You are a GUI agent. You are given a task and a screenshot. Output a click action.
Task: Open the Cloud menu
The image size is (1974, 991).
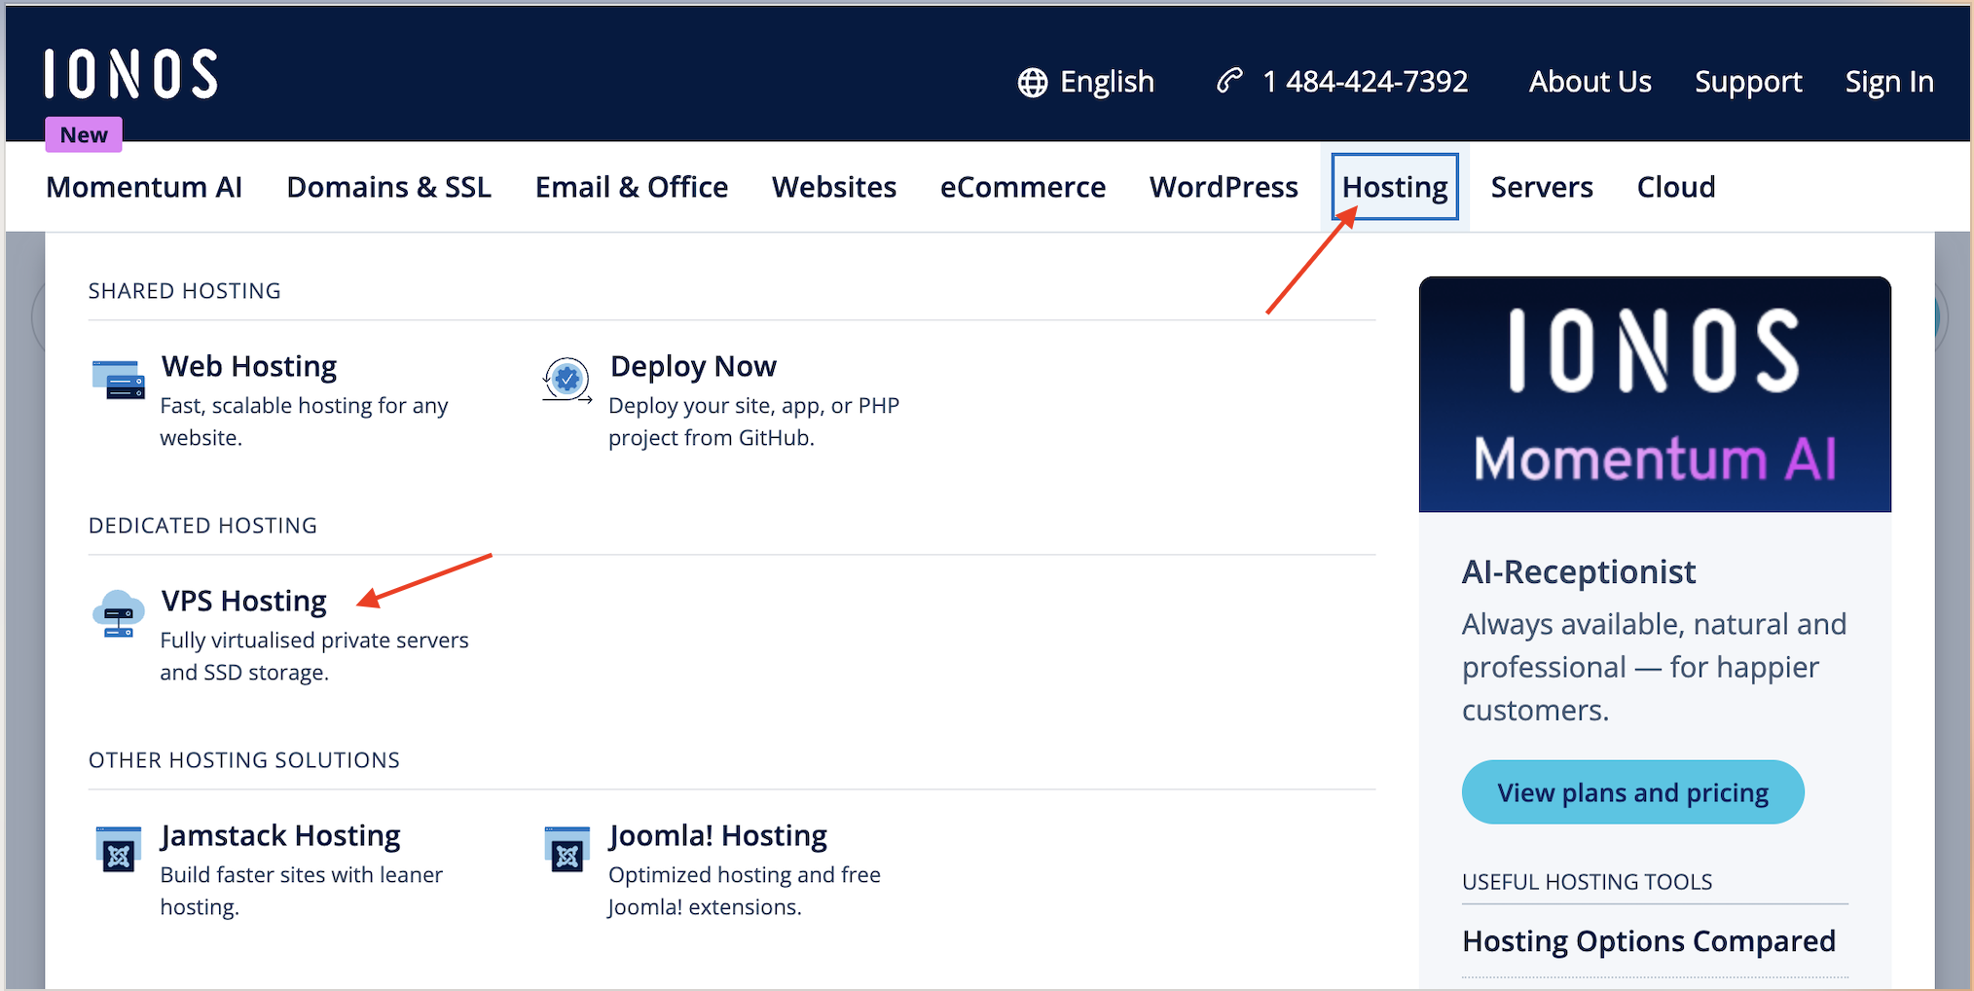[1676, 187]
